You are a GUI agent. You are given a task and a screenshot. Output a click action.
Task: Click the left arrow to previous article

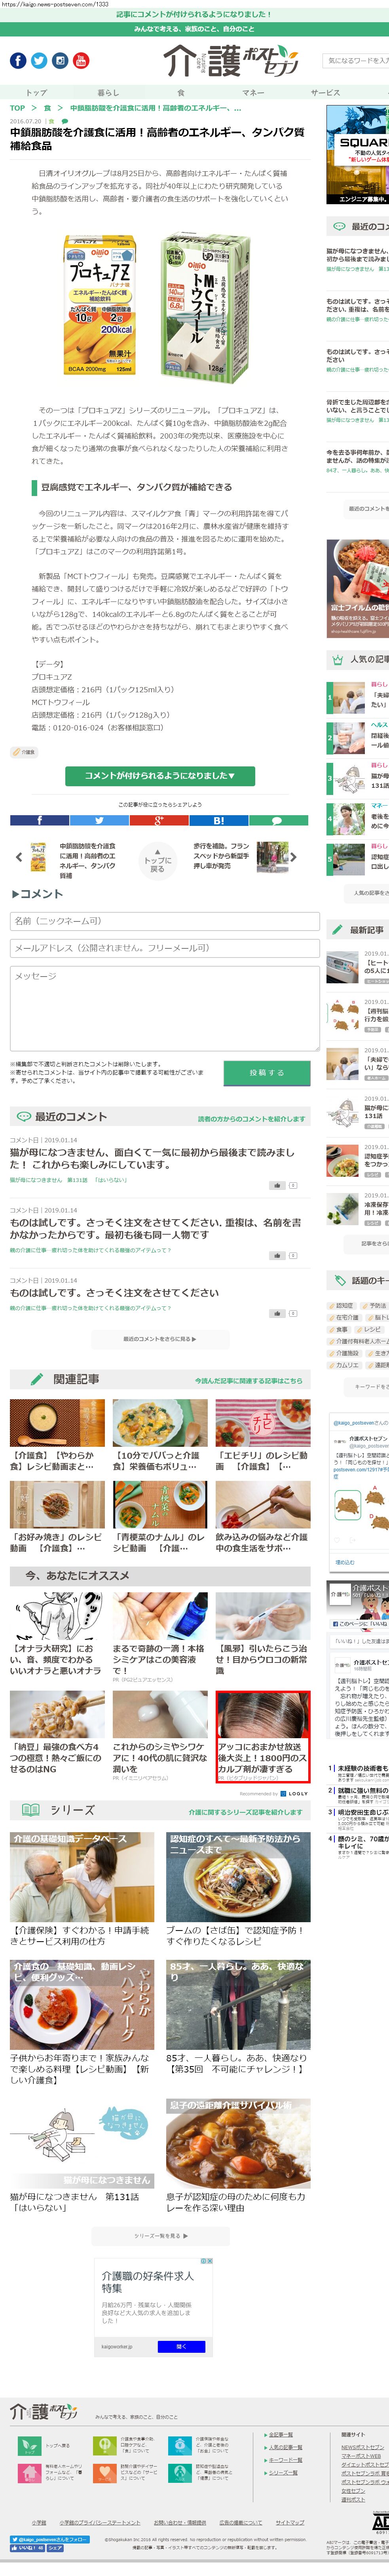click(x=18, y=857)
